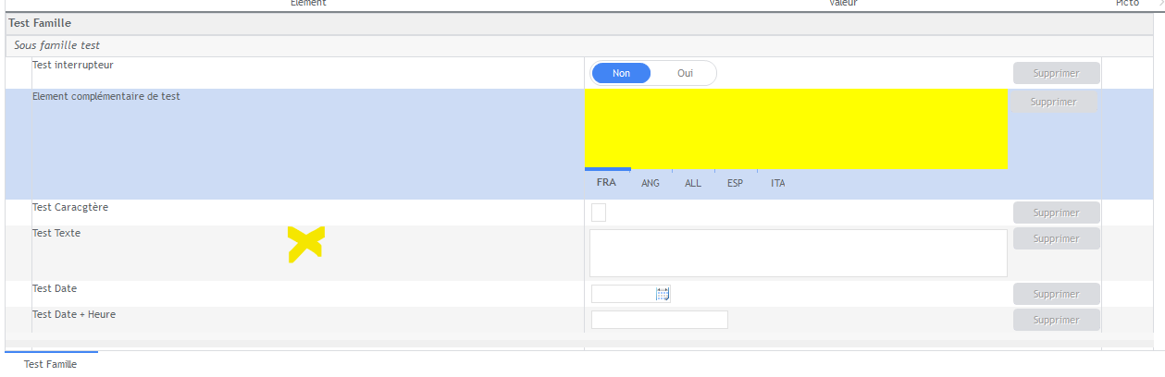Switch the Test interrupteur toggle to Oui
This screenshot has height=377, width=1165.
pos(685,73)
